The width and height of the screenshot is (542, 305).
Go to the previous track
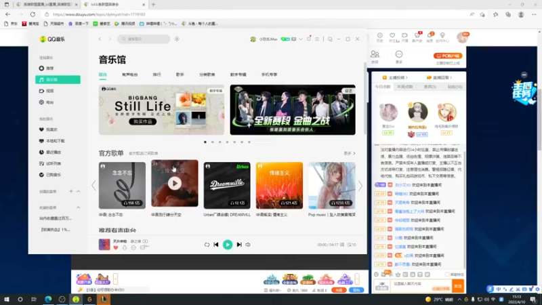tap(216, 245)
